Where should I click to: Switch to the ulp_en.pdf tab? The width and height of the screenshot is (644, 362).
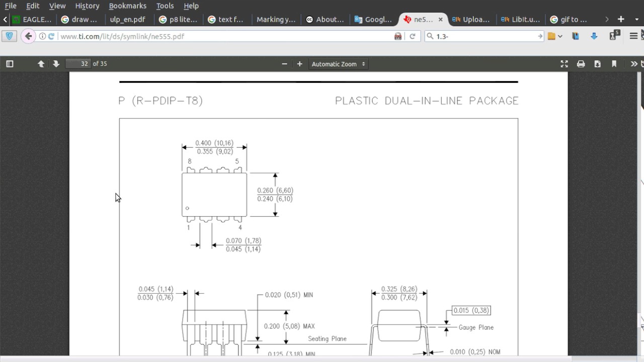128,20
